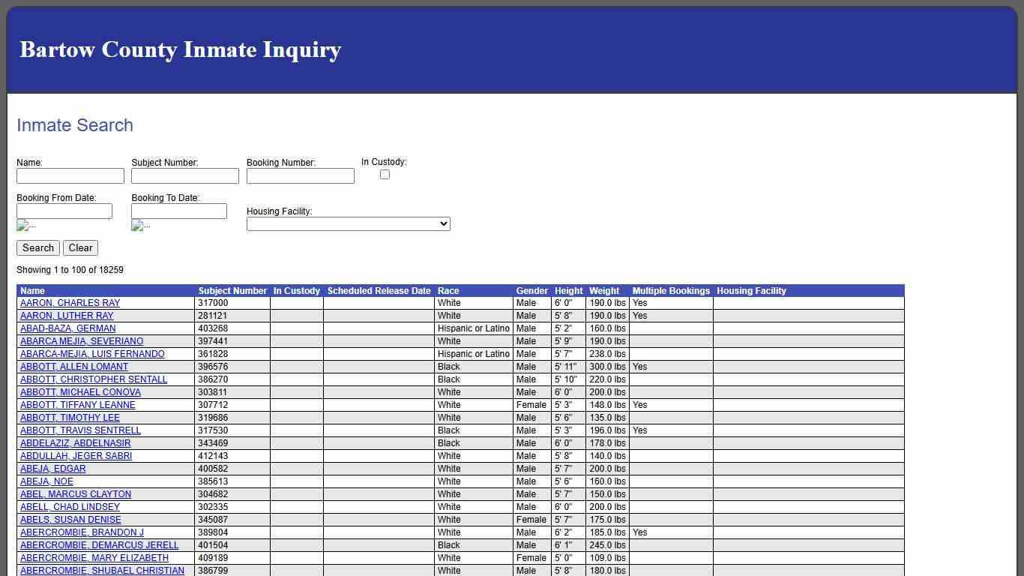Click the Subject Number field
Viewport: 1024px width, 576px height.
pyautogui.click(x=184, y=175)
